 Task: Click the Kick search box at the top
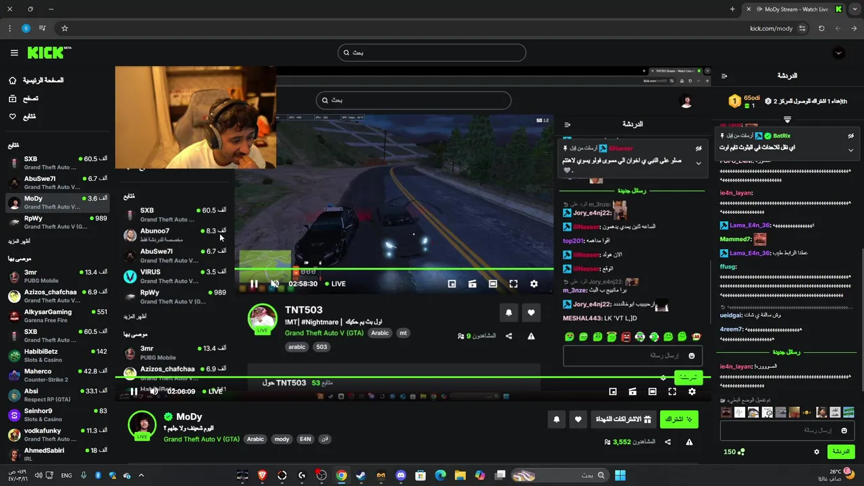coord(432,53)
